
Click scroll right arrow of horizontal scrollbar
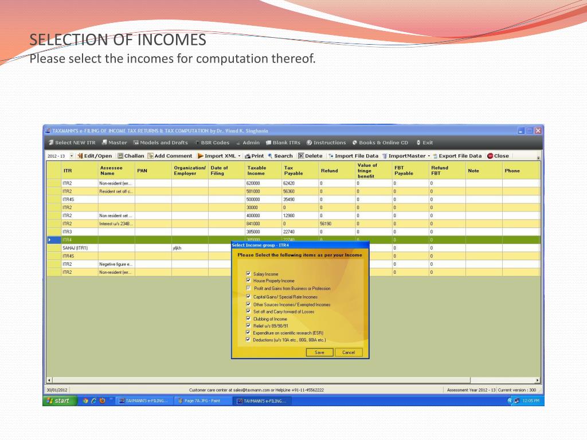point(537,380)
